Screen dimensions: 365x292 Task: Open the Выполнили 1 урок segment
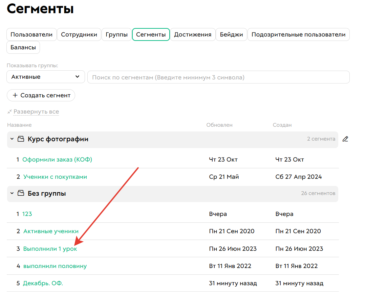point(50,249)
